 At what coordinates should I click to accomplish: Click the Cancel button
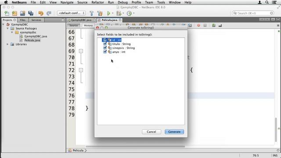coord(151,132)
